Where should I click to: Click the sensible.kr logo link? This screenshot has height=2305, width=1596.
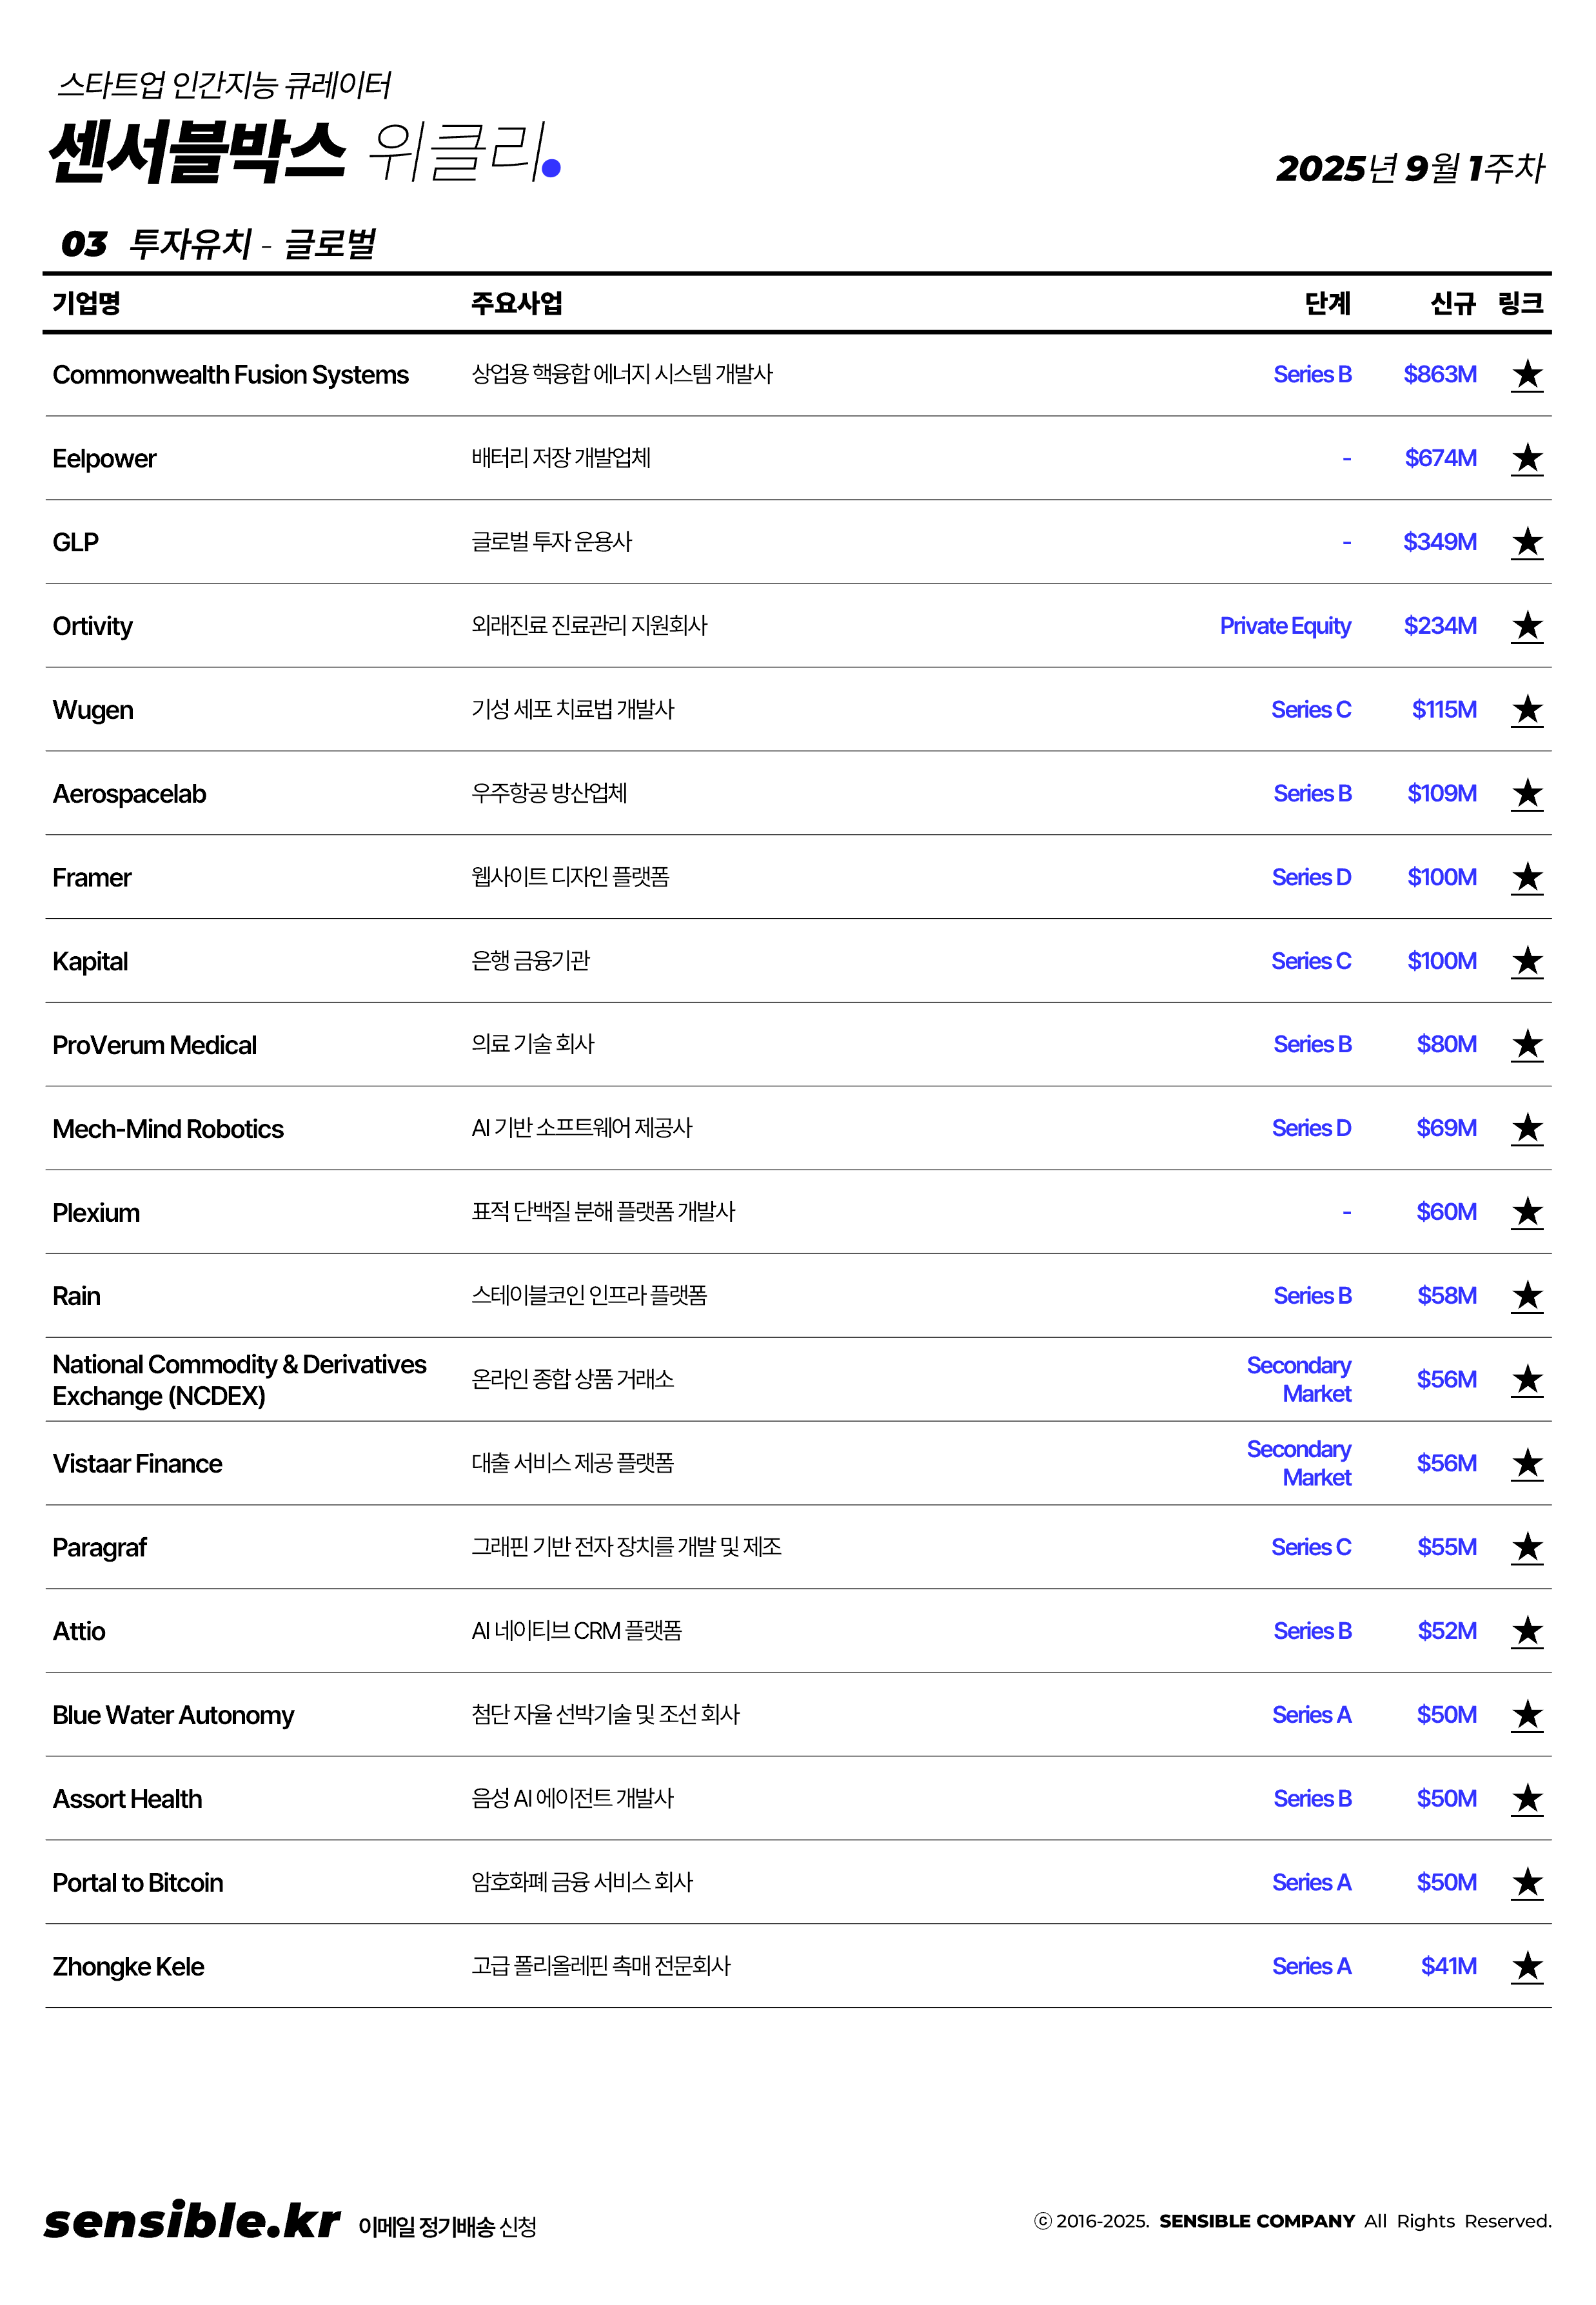click(x=192, y=2221)
